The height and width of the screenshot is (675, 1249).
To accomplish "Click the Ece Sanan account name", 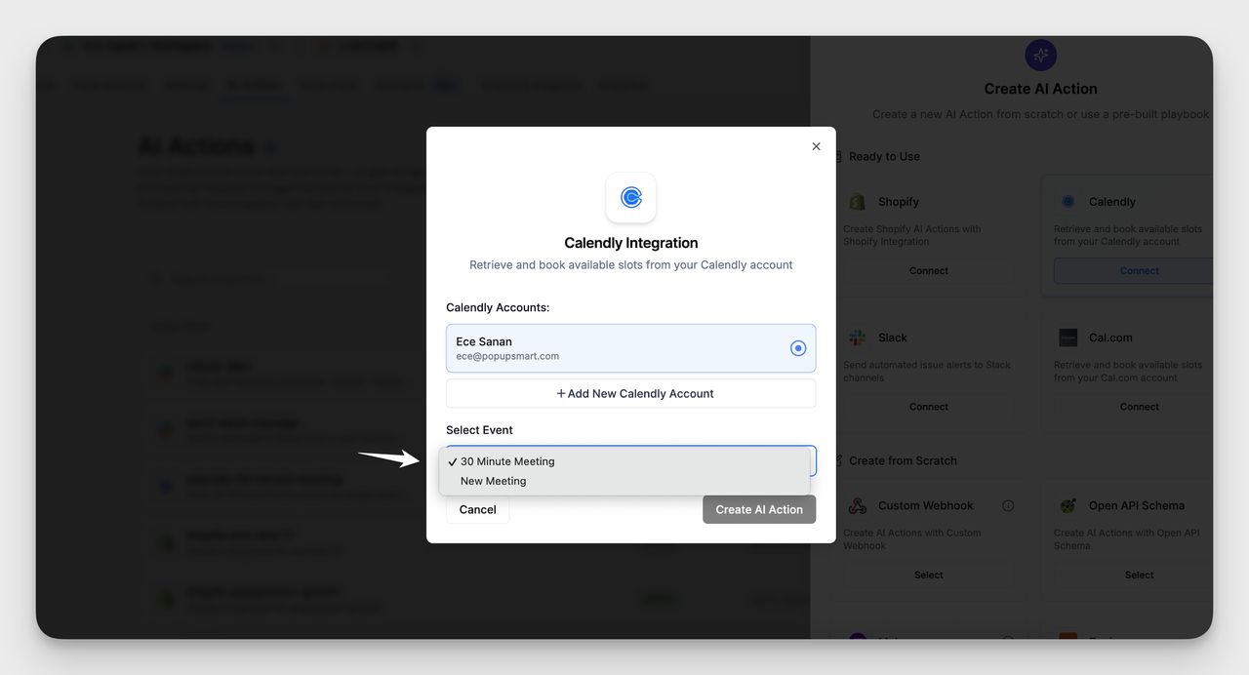I will 484,341.
